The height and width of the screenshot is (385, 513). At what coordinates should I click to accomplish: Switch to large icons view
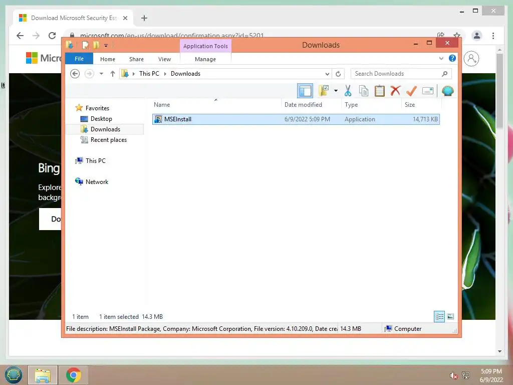pyautogui.click(x=450, y=316)
